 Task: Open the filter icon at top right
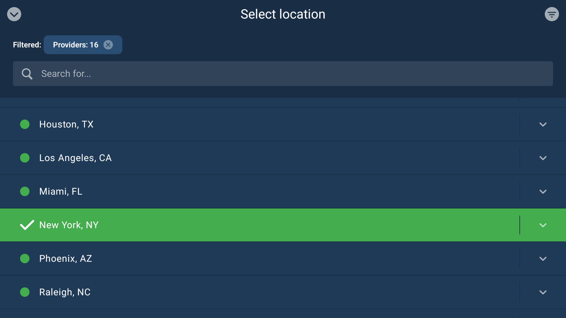[552, 14]
